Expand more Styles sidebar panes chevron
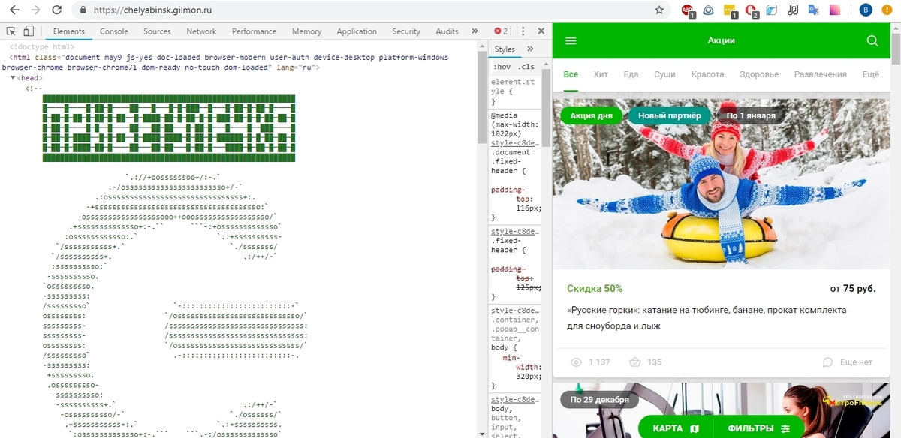The height and width of the screenshot is (438, 901). [530, 49]
